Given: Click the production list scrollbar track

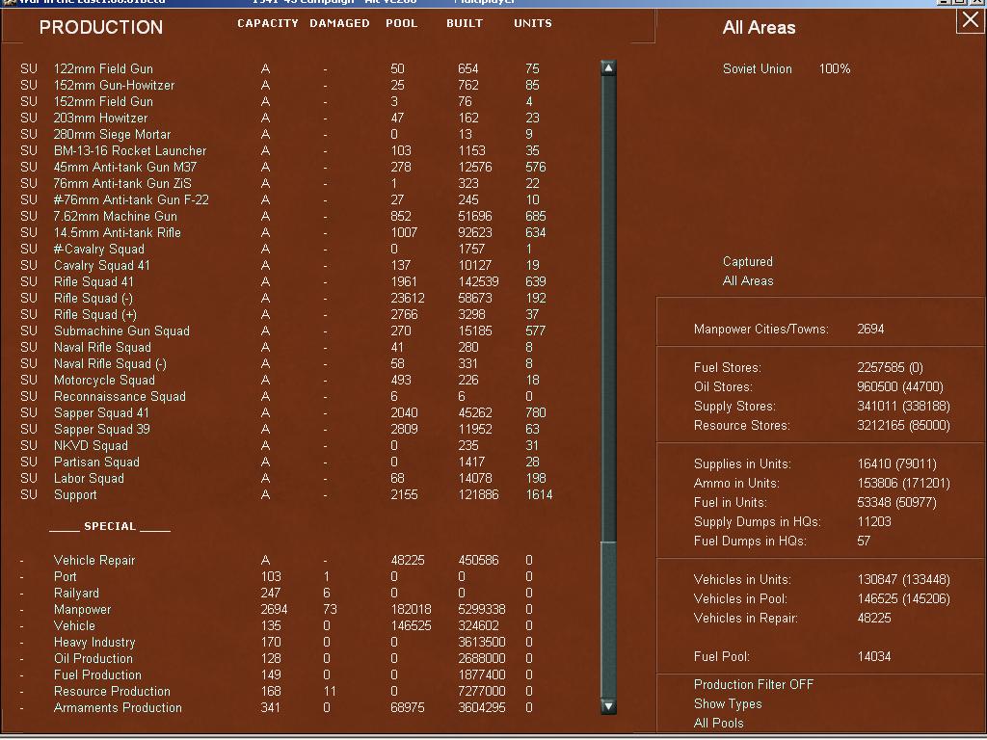Looking at the screenshot, I should pyautogui.click(x=608, y=387).
